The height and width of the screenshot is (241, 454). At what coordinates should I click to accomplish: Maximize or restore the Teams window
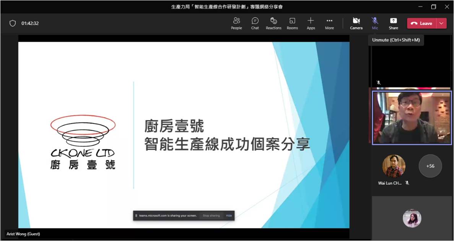click(433, 7)
